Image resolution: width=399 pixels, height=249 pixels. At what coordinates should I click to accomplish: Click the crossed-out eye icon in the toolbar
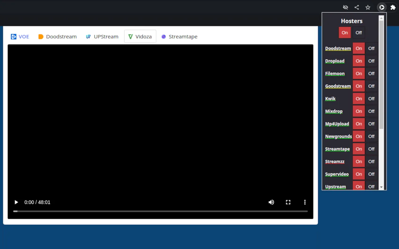click(x=345, y=7)
